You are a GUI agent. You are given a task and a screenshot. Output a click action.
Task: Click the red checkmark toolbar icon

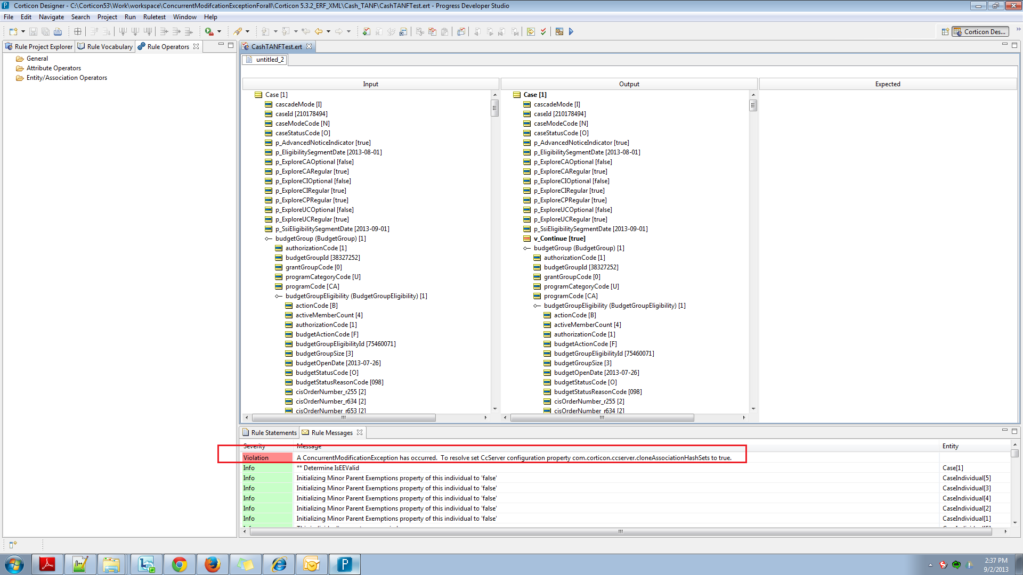tap(543, 32)
